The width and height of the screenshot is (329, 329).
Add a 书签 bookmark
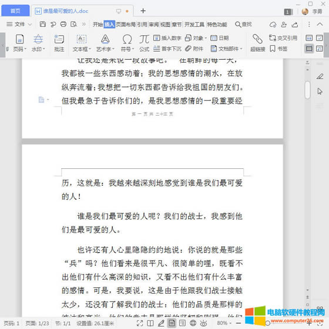click(278, 49)
